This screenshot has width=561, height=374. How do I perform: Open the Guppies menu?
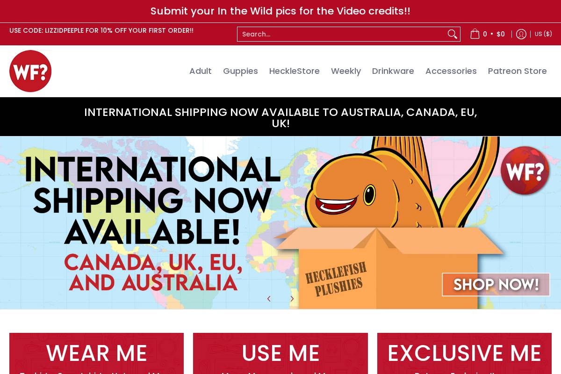tap(240, 71)
